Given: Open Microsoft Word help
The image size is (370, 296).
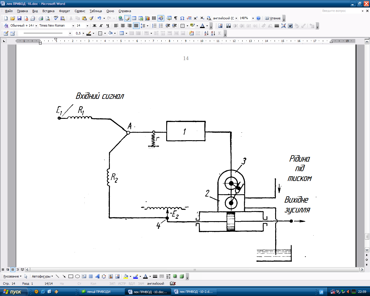Looking at the screenshot, I should (258, 18).
